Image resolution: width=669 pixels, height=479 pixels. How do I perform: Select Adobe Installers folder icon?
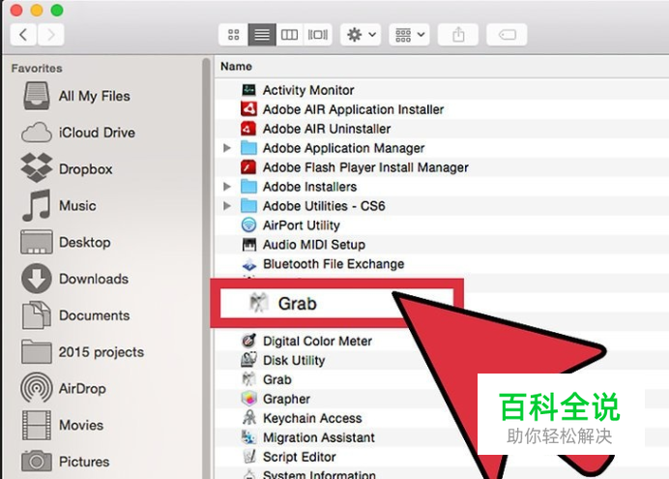pos(248,187)
